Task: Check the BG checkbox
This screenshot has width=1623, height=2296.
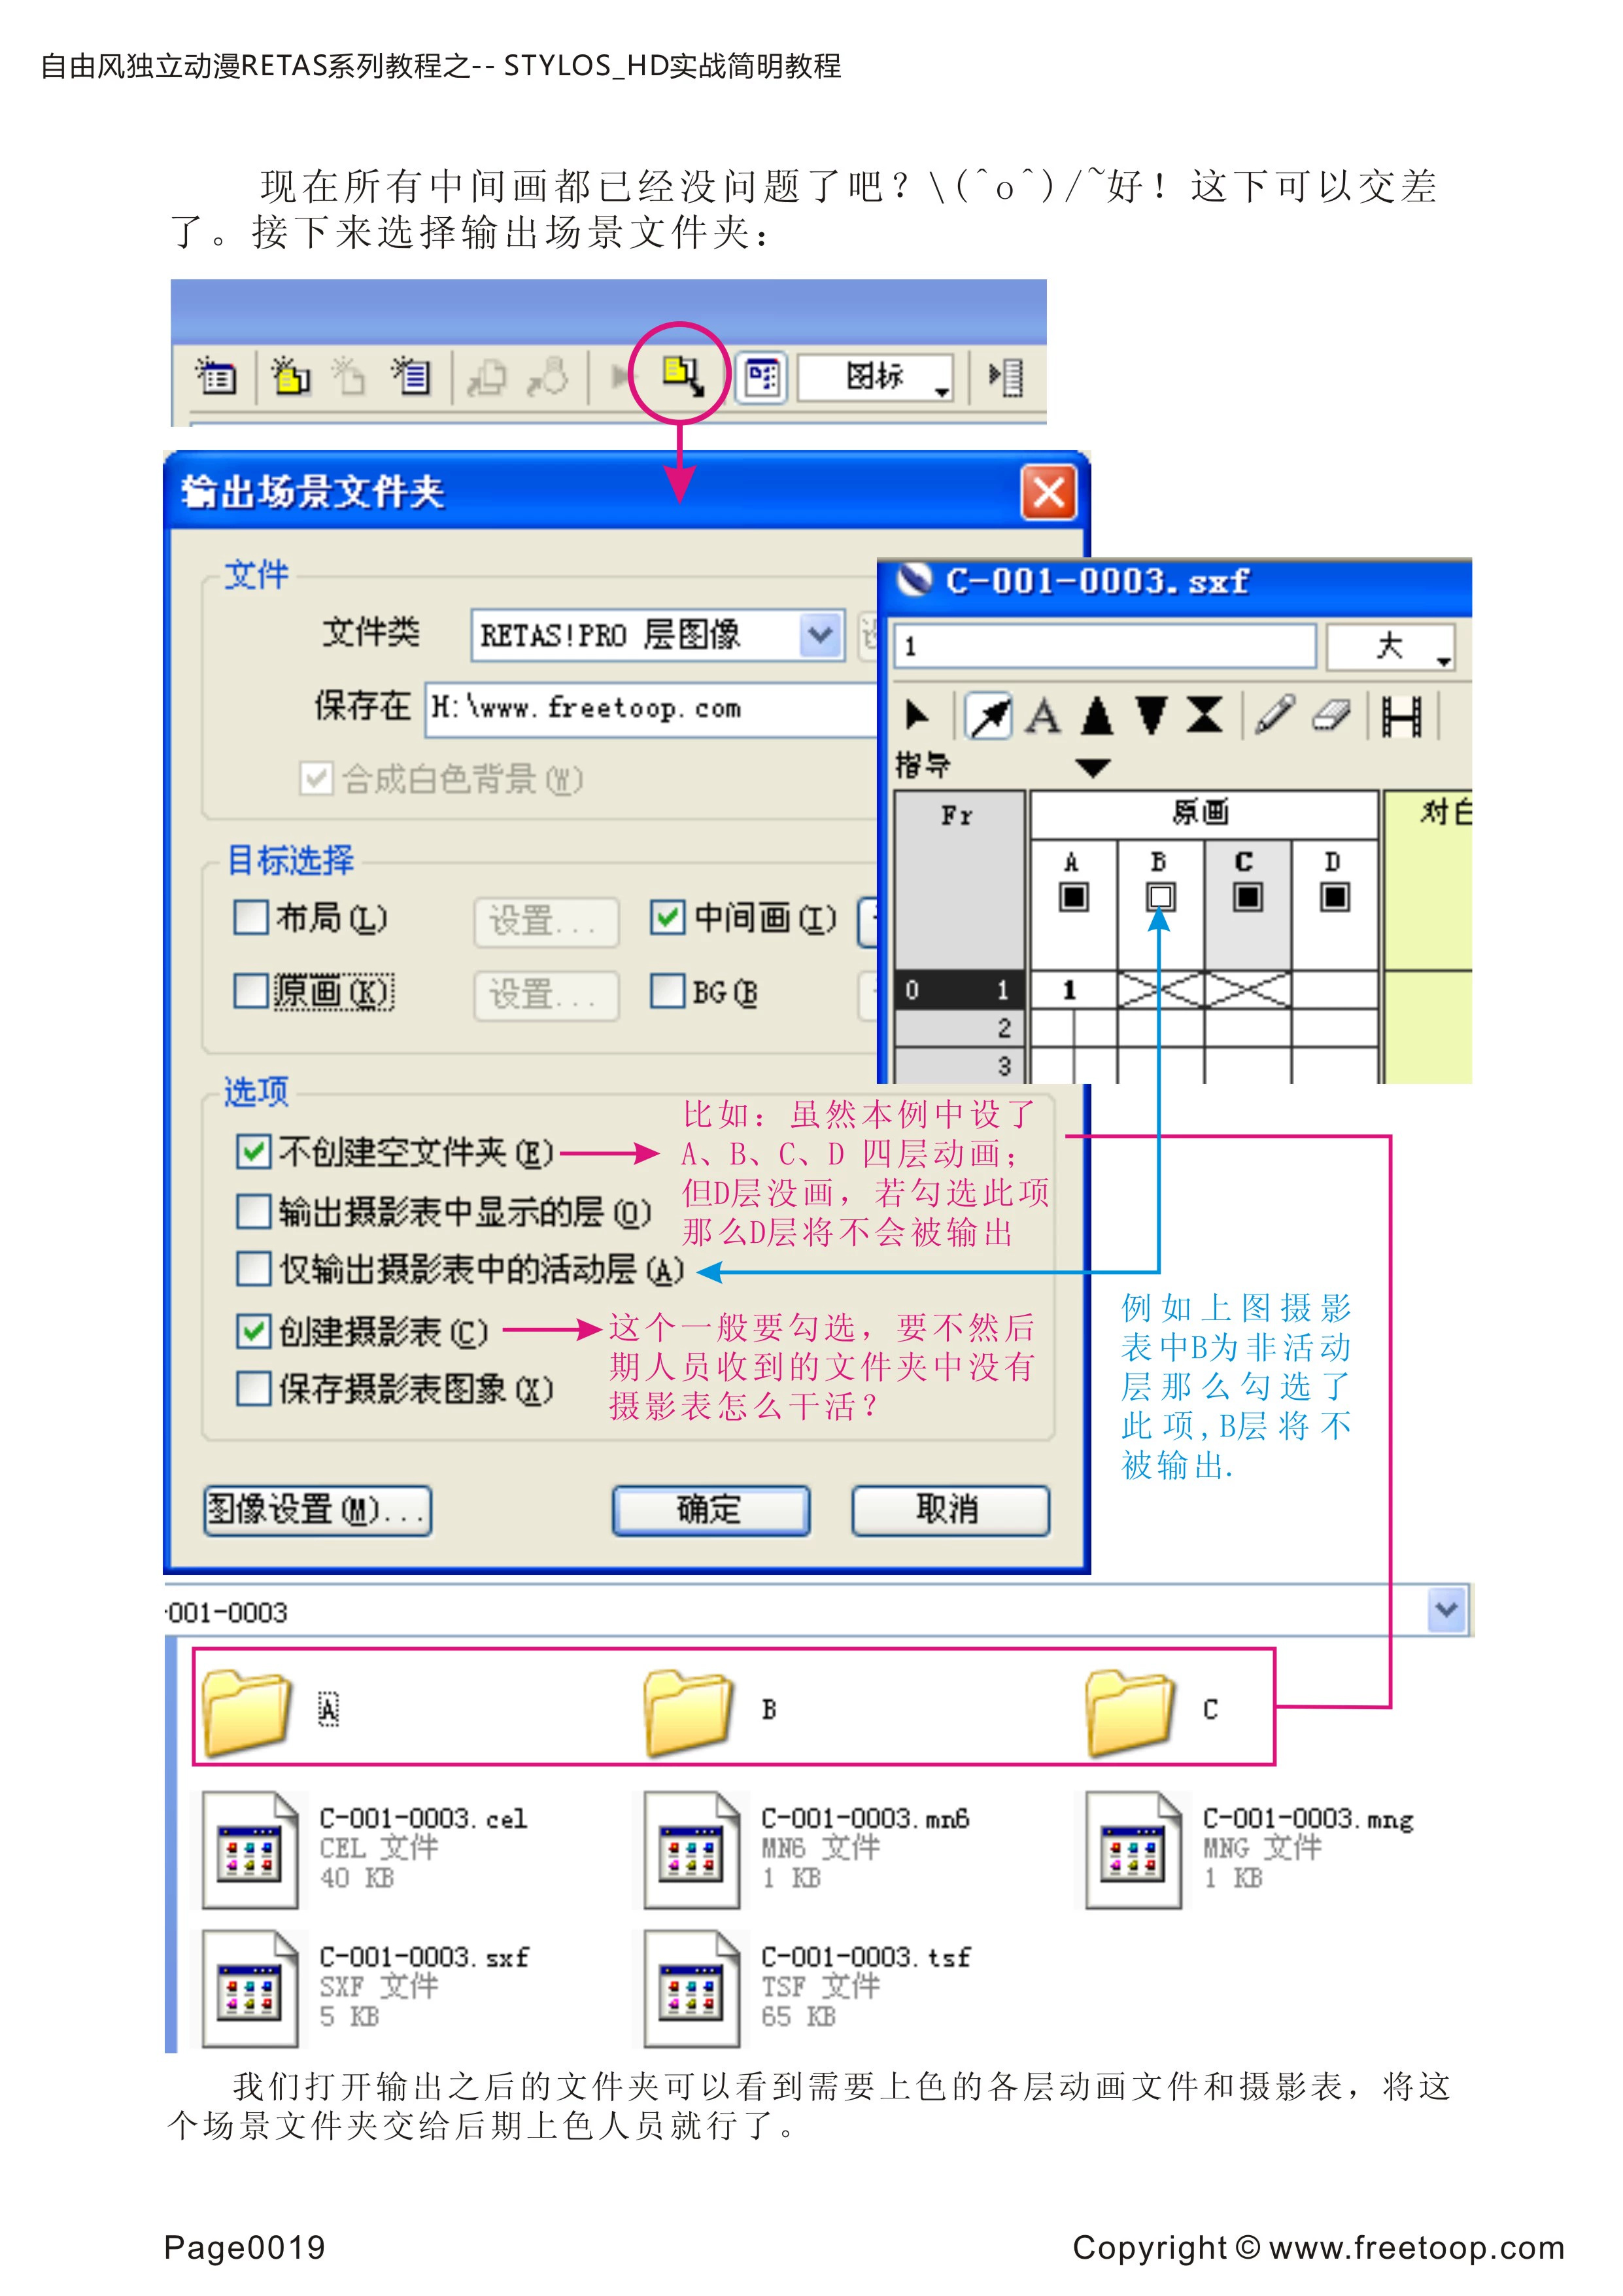Action: coord(666,991)
